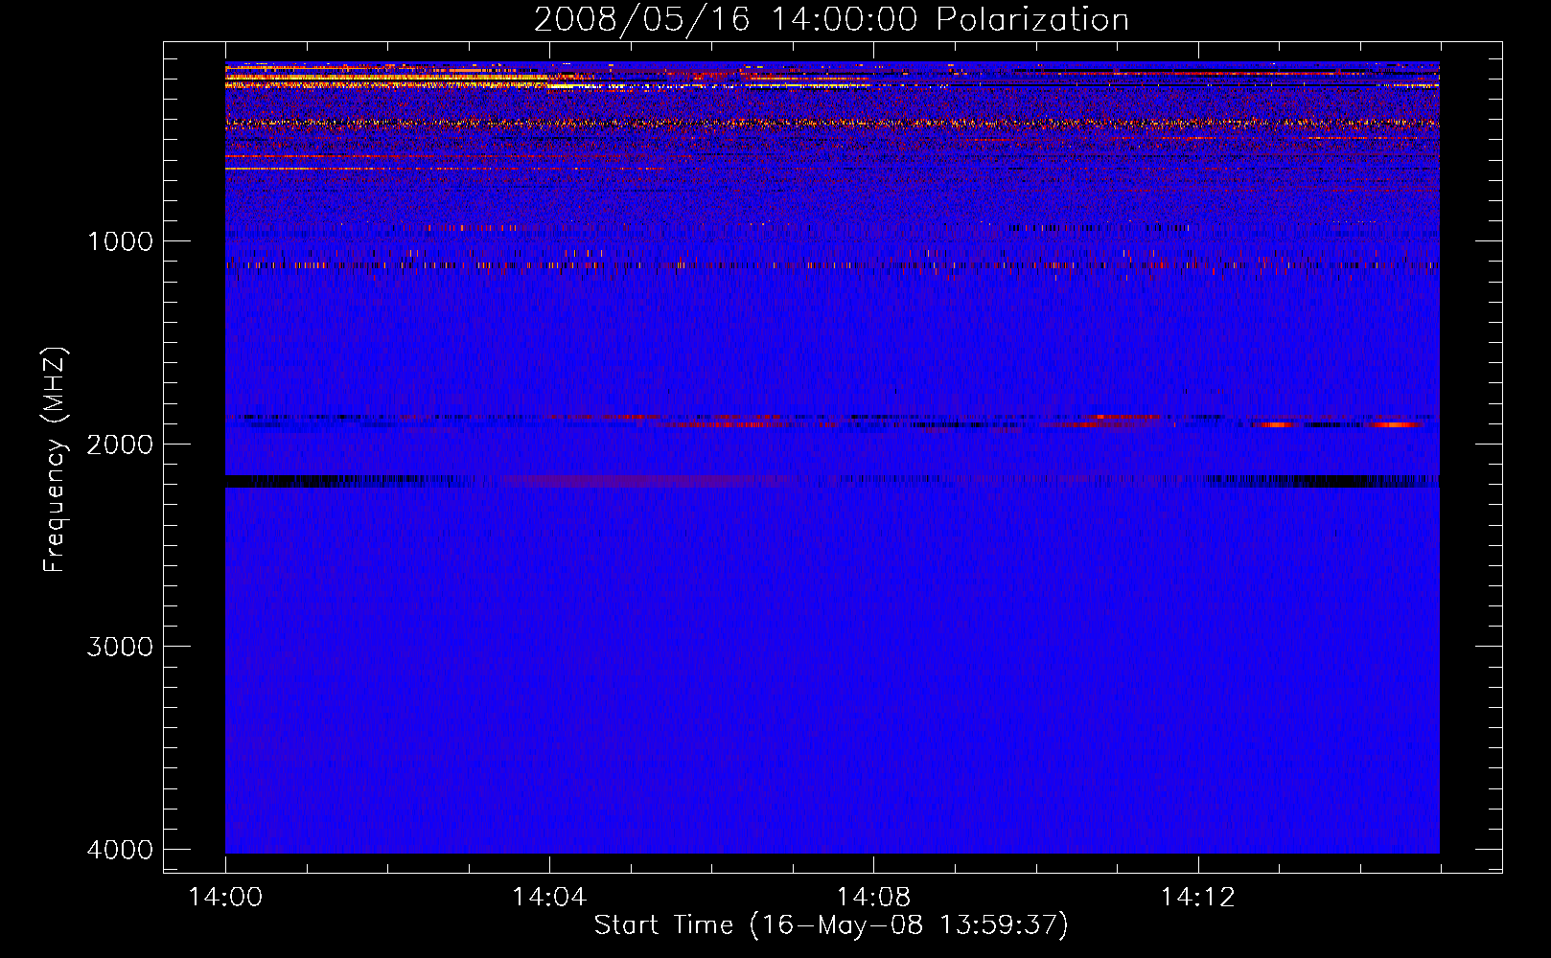Click the 2000 frequency tick label
Image resolution: width=1551 pixels, height=958 pixels.
tap(120, 445)
